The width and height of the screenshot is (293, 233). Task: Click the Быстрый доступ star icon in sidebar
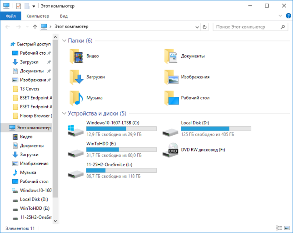tap(13, 44)
